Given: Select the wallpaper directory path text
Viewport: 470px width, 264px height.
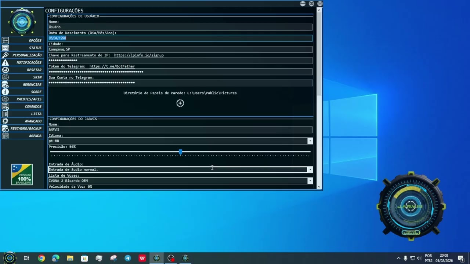Looking at the screenshot, I should click(x=212, y=93).
